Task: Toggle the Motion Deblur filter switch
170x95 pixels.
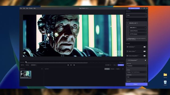Action: pos(144,51)
